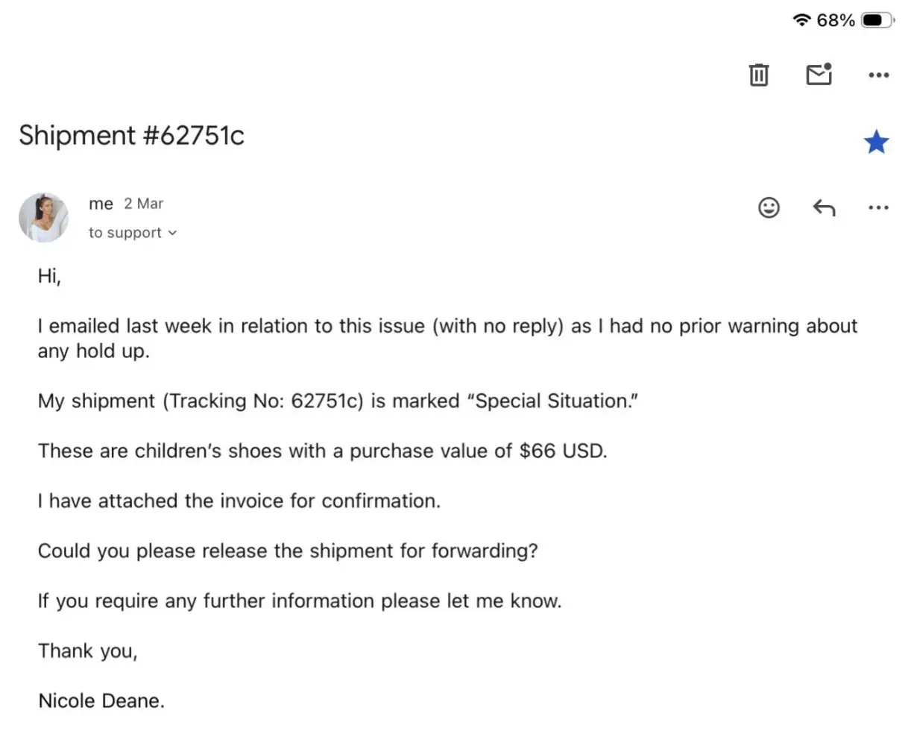This screenshot has height=746, width=914.
Task: Tap the Wi-Fi status icon
Action: coord(801,20)
